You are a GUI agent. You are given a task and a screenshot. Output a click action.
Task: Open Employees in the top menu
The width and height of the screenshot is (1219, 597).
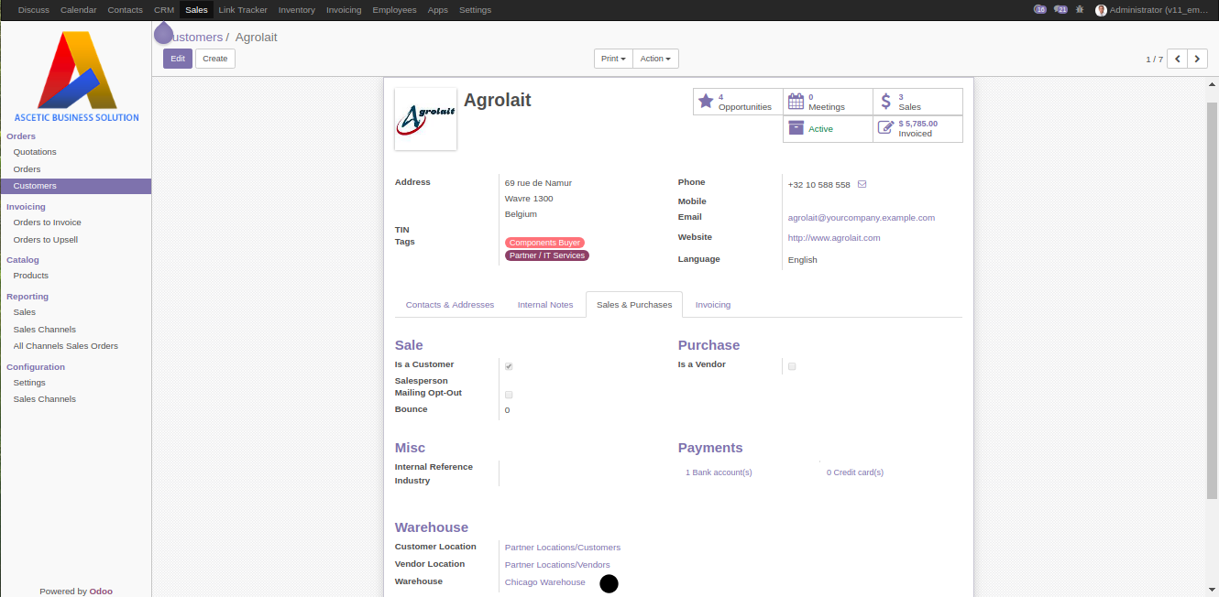(394, 10)
